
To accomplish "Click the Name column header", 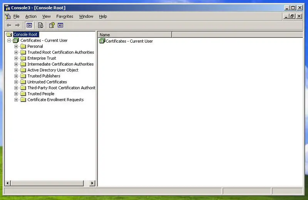I will (x=135, y=35).
